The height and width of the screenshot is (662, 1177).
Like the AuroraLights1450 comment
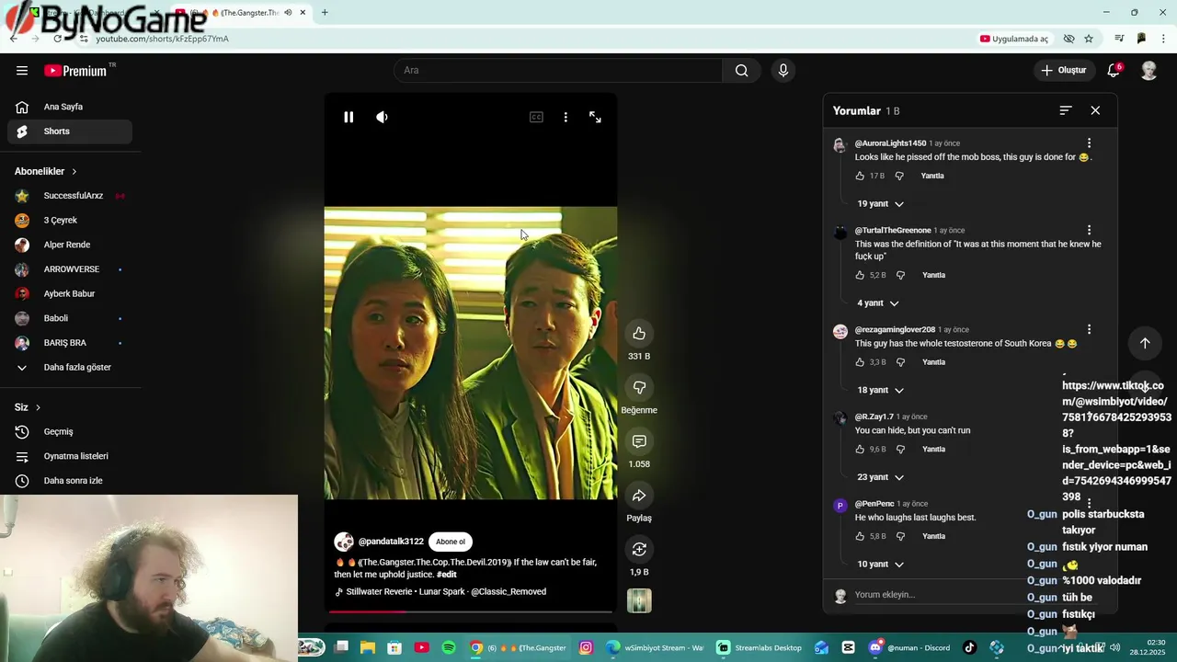pos(860,176)
